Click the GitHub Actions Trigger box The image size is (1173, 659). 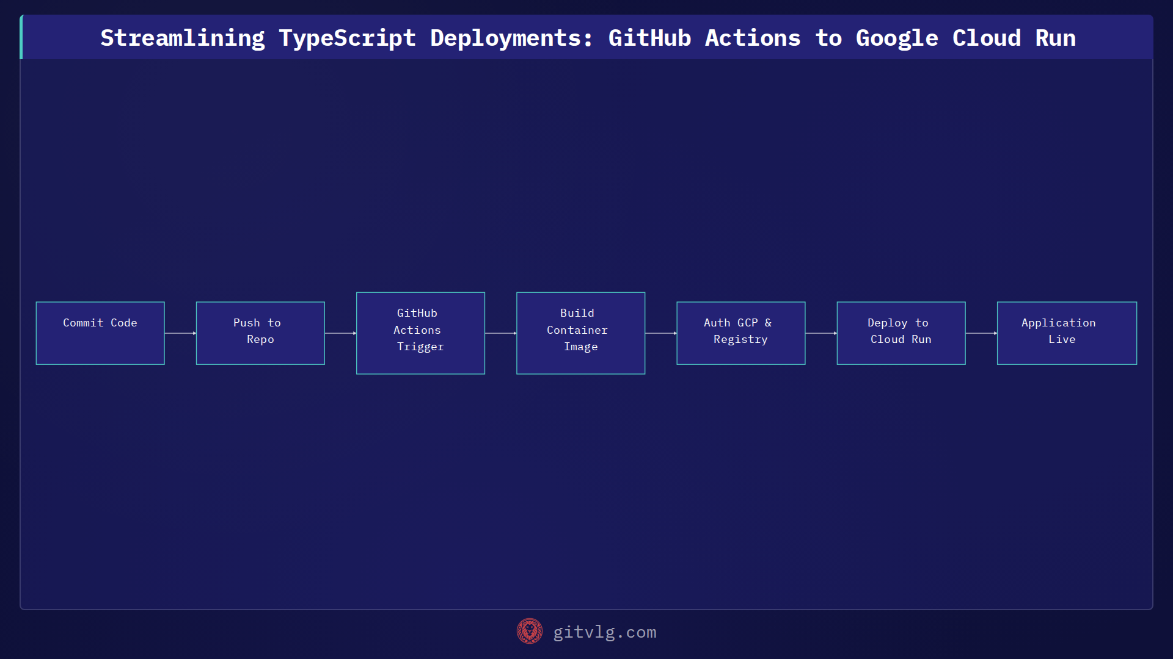pyautogui.click(x=420, y=333)
